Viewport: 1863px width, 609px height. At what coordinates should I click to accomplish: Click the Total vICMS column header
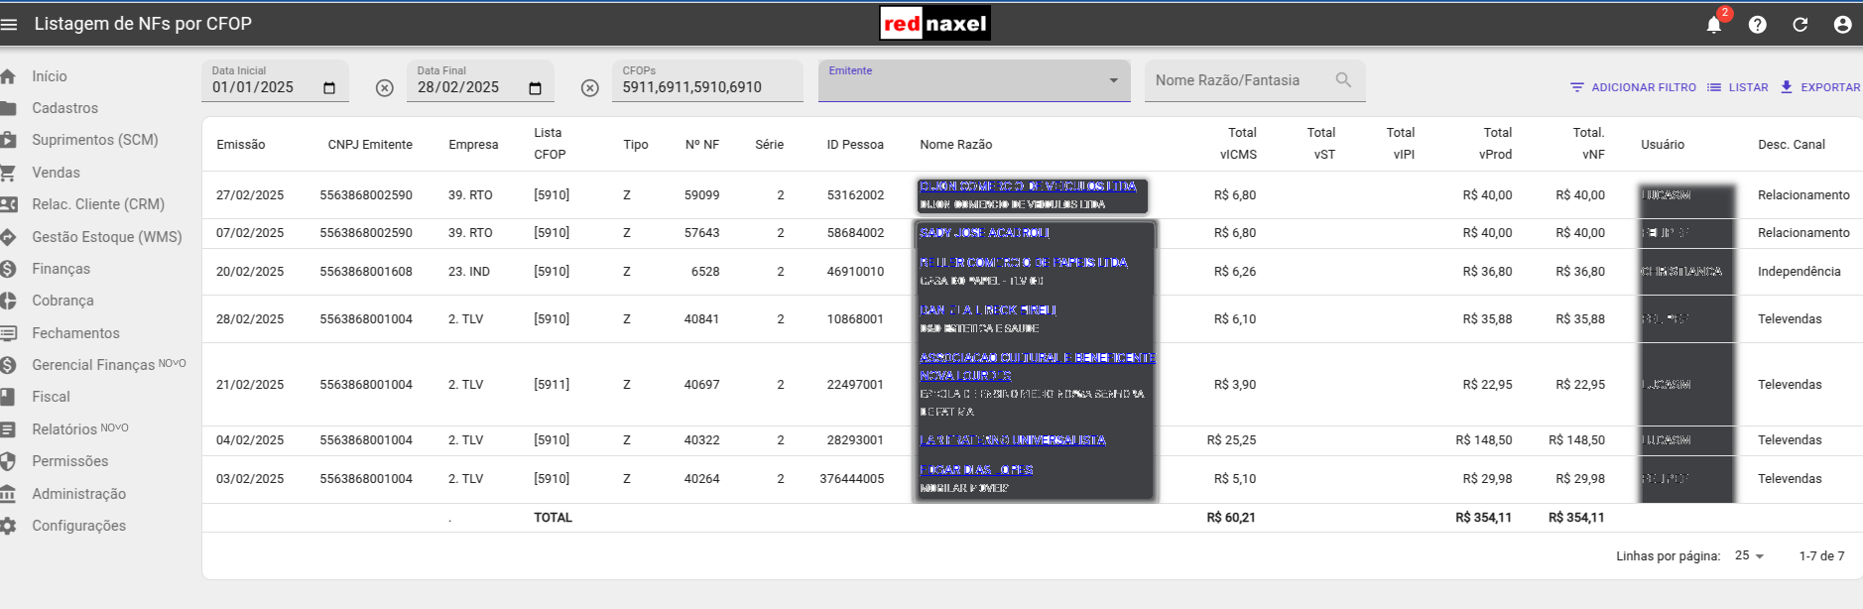coord(1239,144)
